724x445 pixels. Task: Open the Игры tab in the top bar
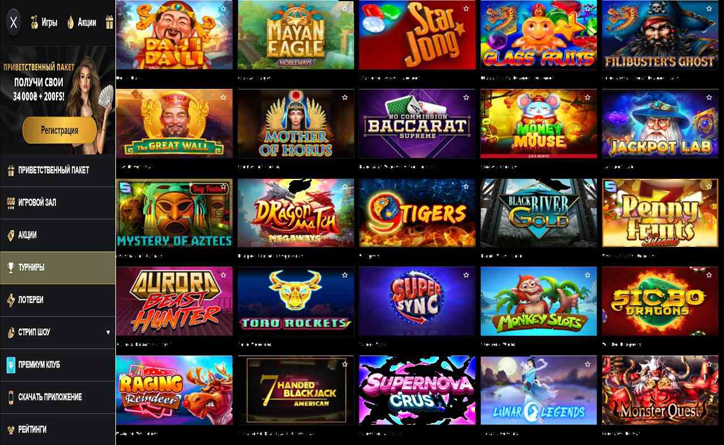pyautogui.click(x=44, y=23)
